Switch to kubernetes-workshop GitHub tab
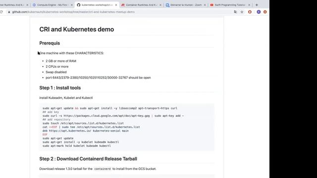This screenshot has width=317, height=178. click(x=97, y=5)
